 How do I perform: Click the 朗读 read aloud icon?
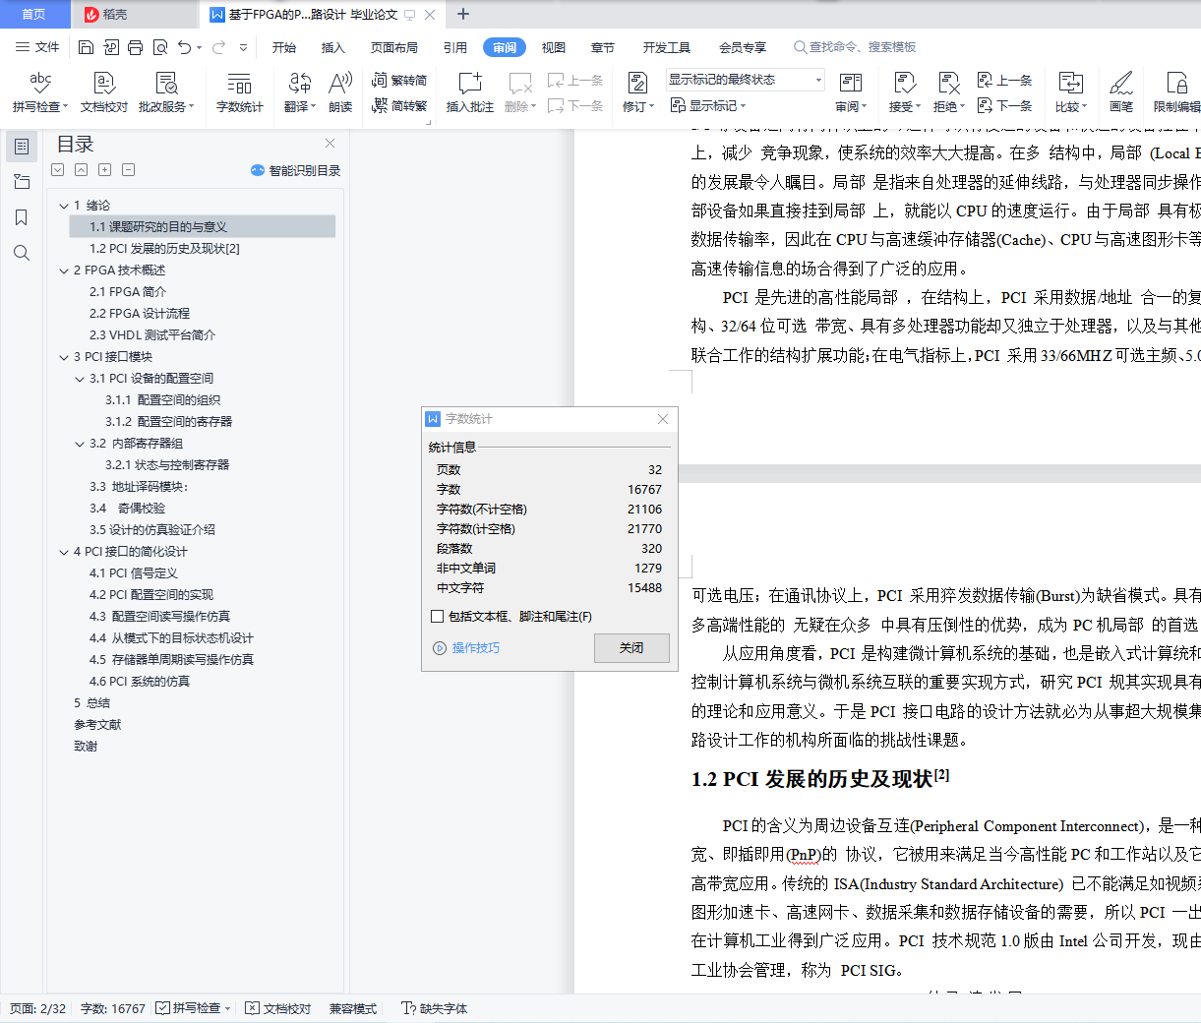coord(340,92)
